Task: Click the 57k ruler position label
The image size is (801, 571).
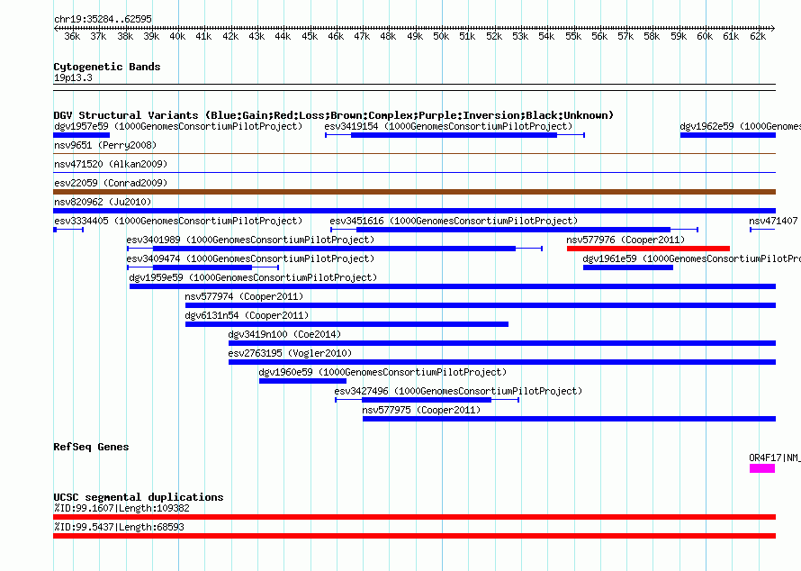Action: (625, 36)
